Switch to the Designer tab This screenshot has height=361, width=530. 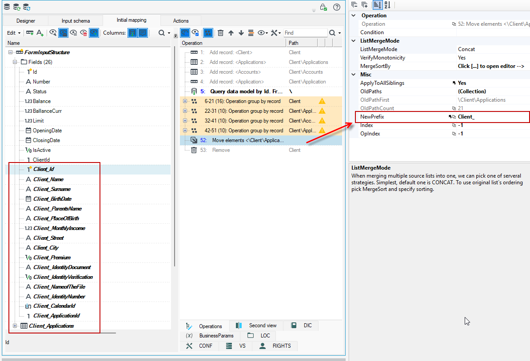pyautogui.click(x=26, y=20)
